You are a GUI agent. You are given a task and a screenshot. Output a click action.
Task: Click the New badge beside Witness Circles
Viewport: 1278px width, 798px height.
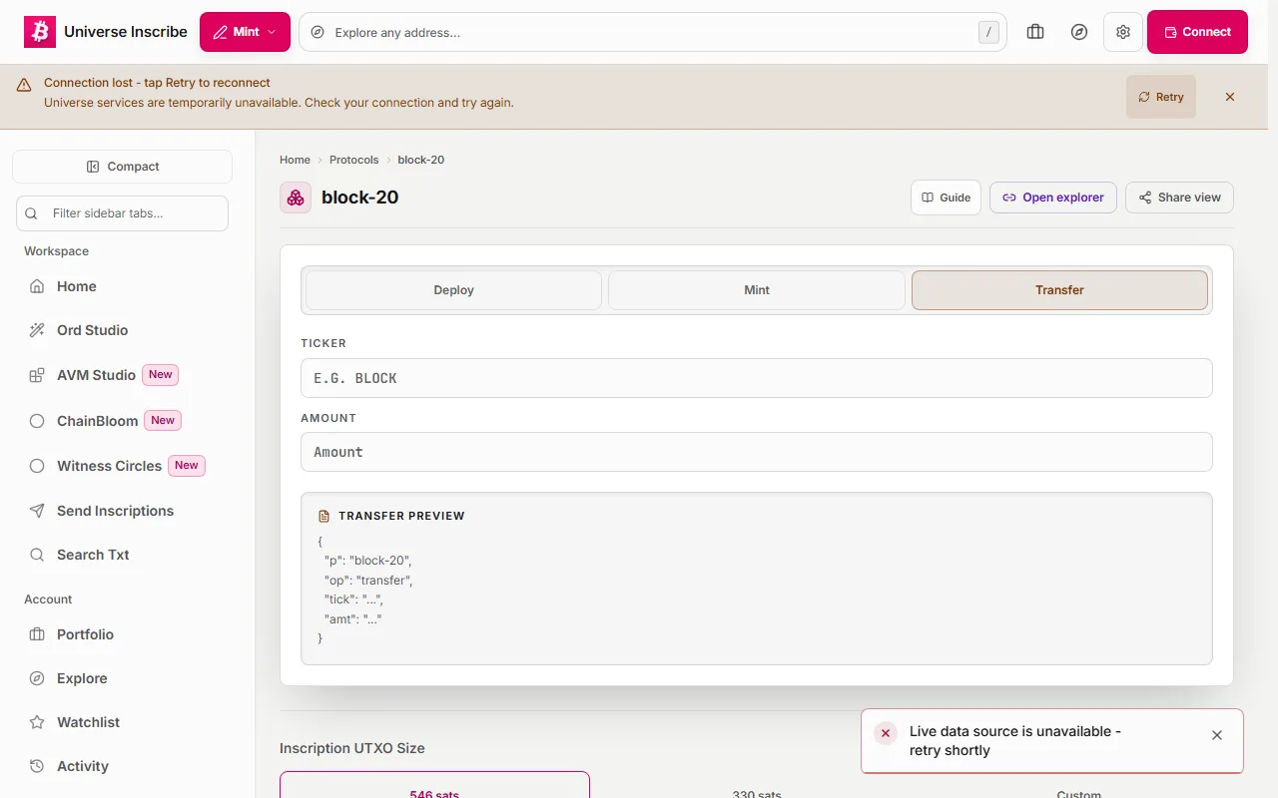pyautogui.click(x=187, y=466)
